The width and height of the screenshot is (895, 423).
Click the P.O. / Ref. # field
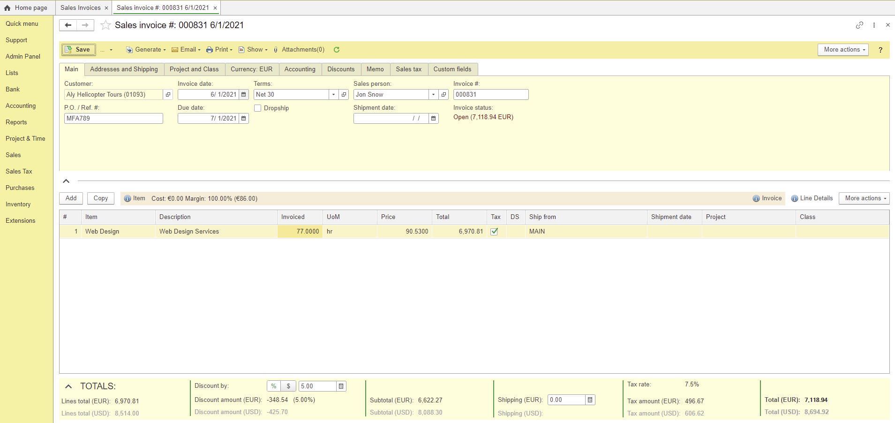pyautogui.click(x=113, y=119)
